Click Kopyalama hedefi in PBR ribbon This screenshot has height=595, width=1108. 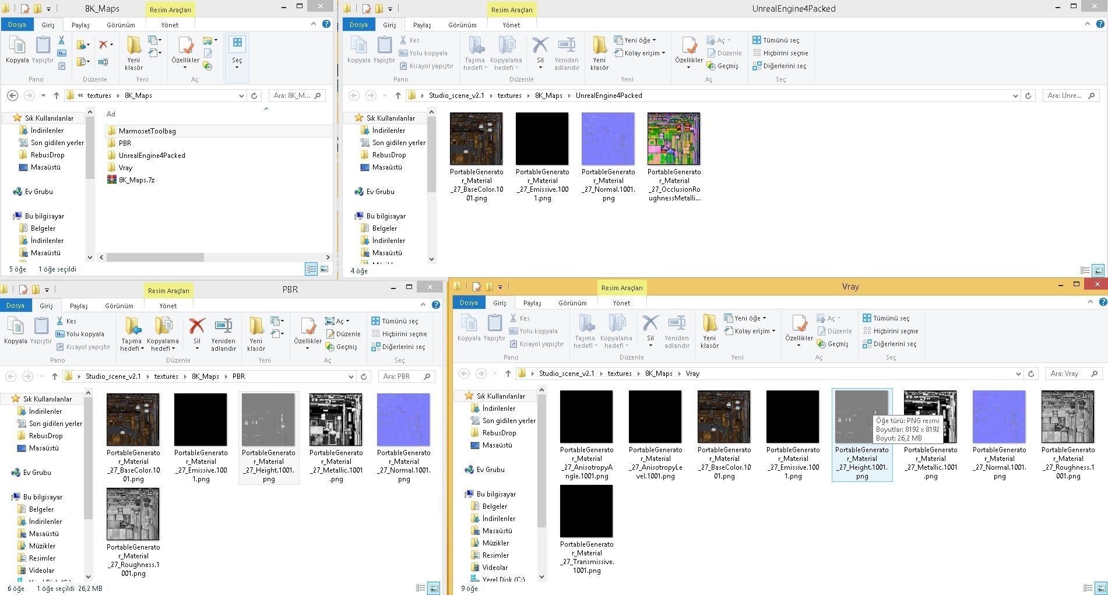[x=163, y=334]
